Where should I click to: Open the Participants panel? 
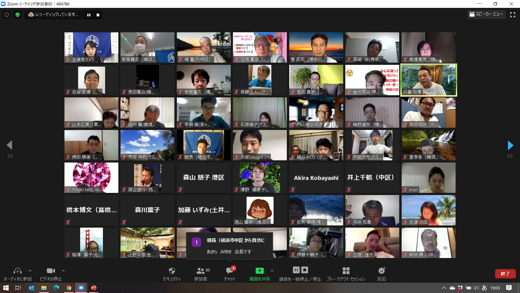click(201, 271)
